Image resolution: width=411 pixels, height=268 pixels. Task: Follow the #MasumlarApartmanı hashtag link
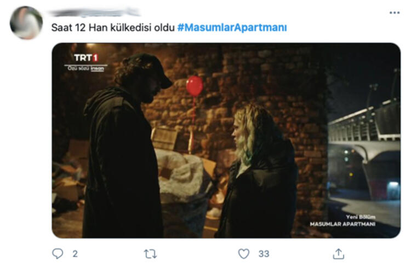click(232, 27)
